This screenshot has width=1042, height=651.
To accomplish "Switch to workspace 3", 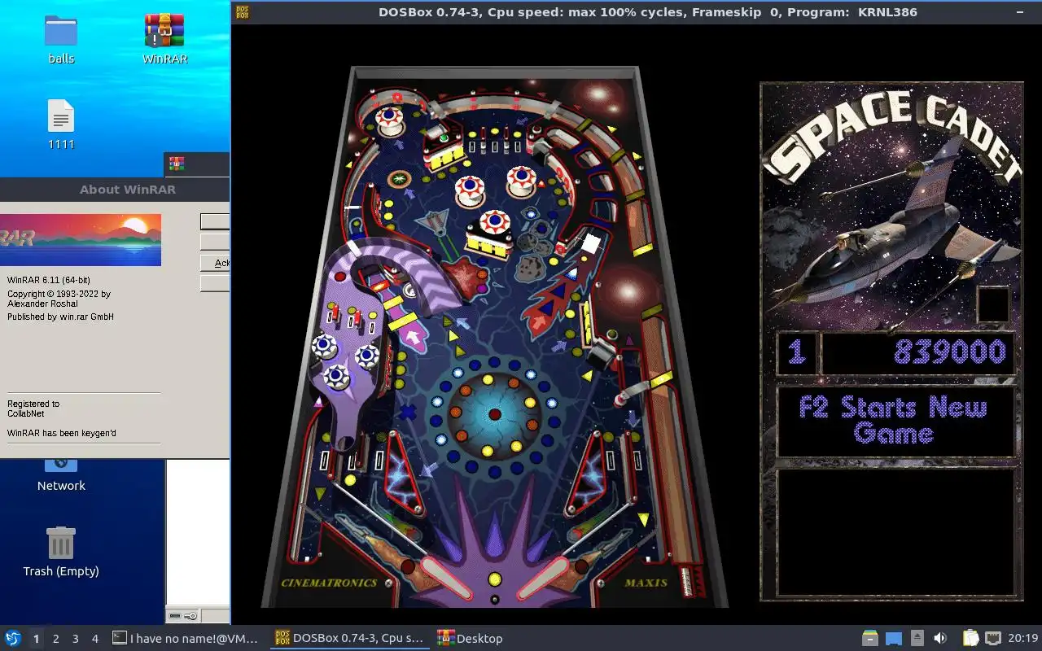I will [75, 639].
